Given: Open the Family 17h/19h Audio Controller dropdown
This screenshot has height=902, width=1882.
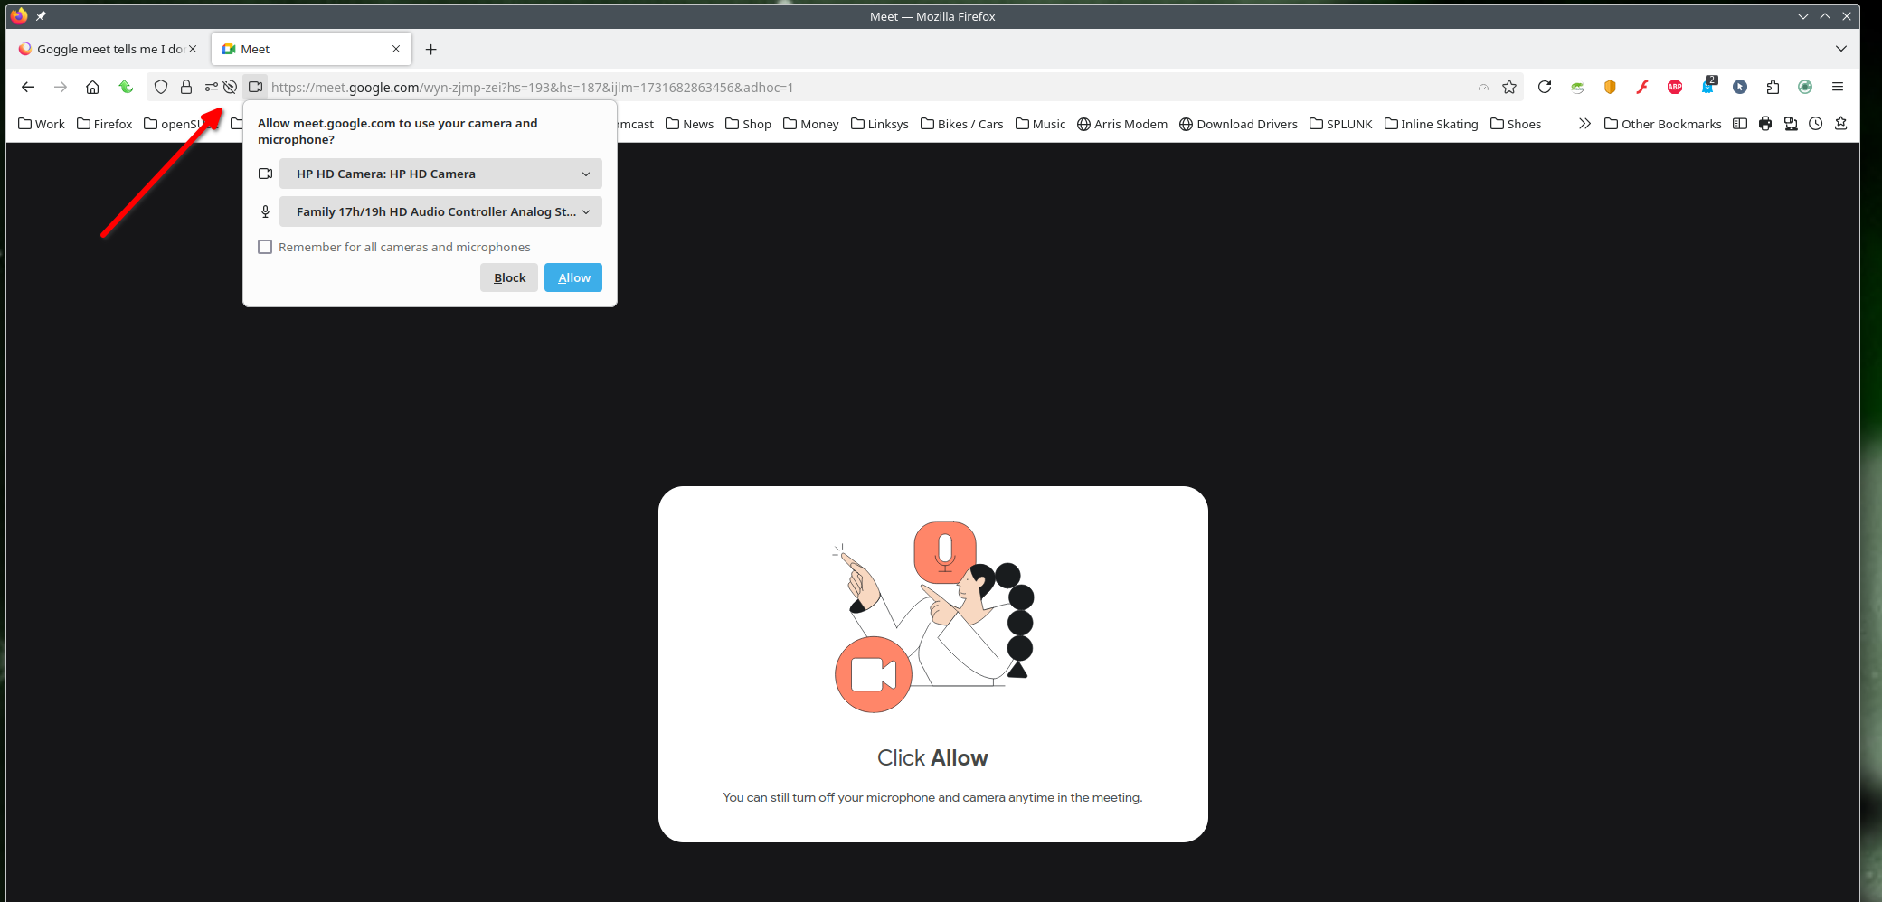Looking at the screenshot, I should coord(440,211).
